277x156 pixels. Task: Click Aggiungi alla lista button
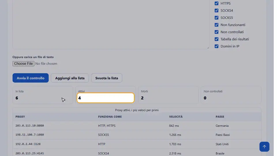(70, 78)
